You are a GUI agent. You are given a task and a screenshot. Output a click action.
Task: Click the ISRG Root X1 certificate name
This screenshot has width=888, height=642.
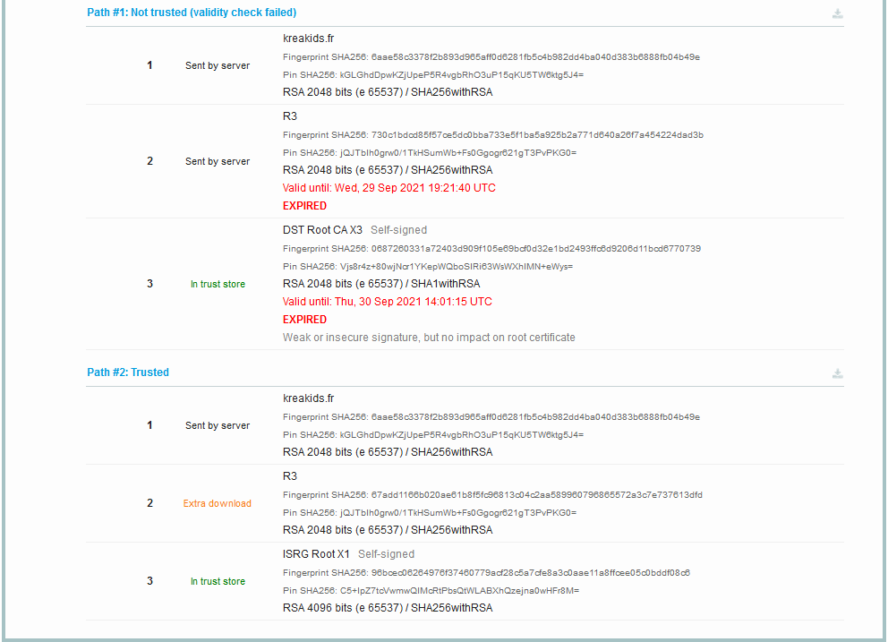[x=317, y=554]
